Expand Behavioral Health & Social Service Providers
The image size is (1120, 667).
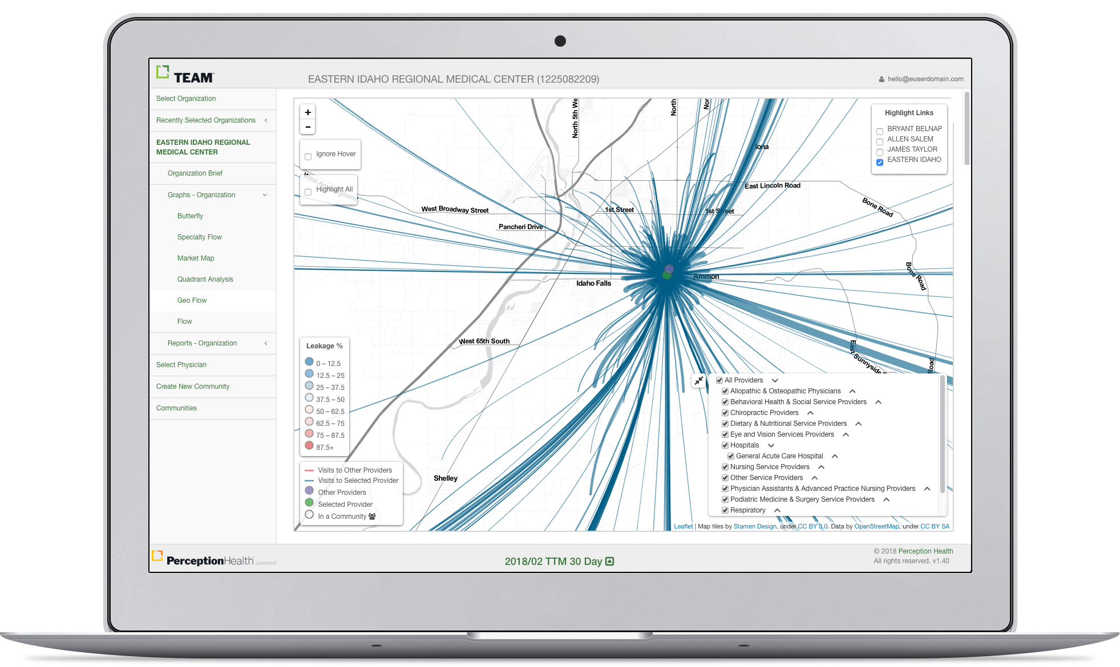pos(879,402)
